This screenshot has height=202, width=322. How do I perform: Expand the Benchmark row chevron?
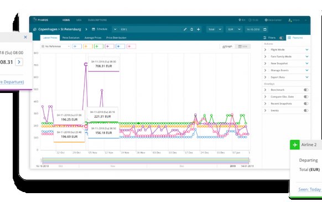(265, 90)
